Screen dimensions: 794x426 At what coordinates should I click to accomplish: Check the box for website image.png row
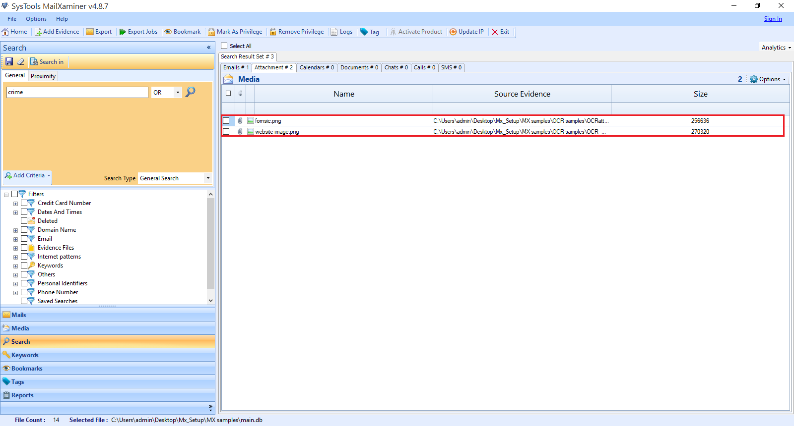click(x=226, y=132)
